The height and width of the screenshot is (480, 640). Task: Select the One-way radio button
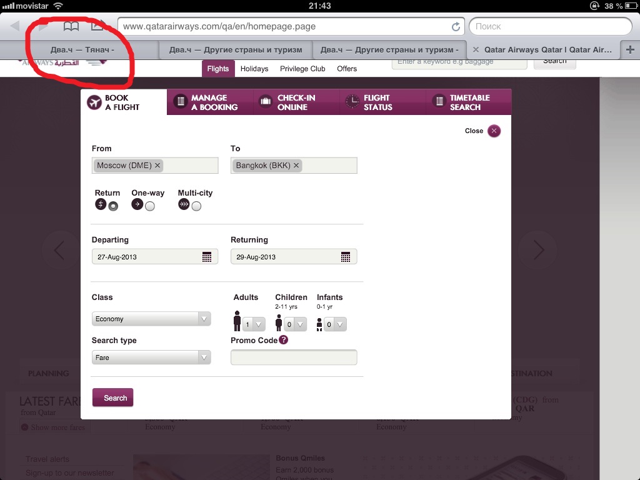pos(150,206)
